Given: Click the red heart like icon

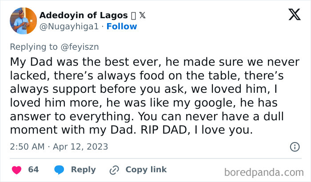Looking at the screenshot, I should click(16, 170).
